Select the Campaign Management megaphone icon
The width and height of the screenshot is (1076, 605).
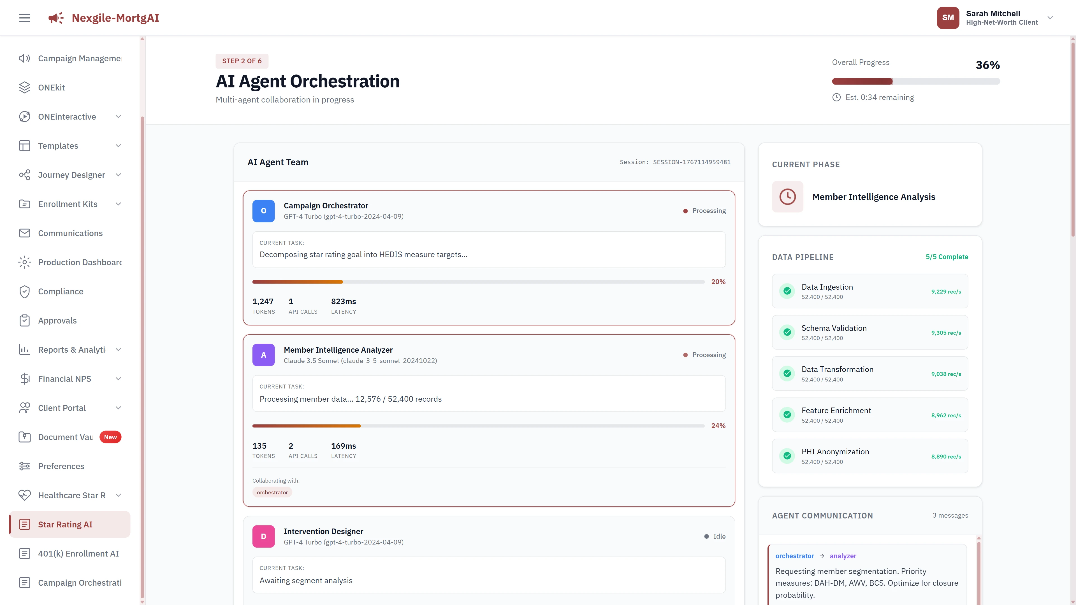click(24, 58)
